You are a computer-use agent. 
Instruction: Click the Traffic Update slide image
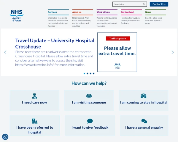tap(117, 52)
